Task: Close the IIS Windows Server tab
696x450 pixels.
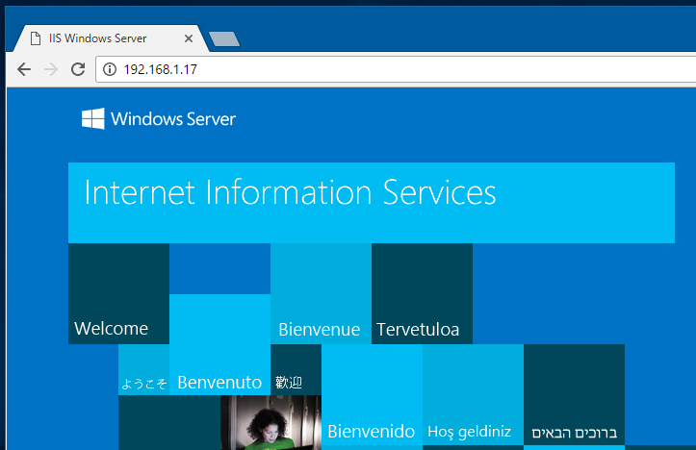Action: click(189, 38)
